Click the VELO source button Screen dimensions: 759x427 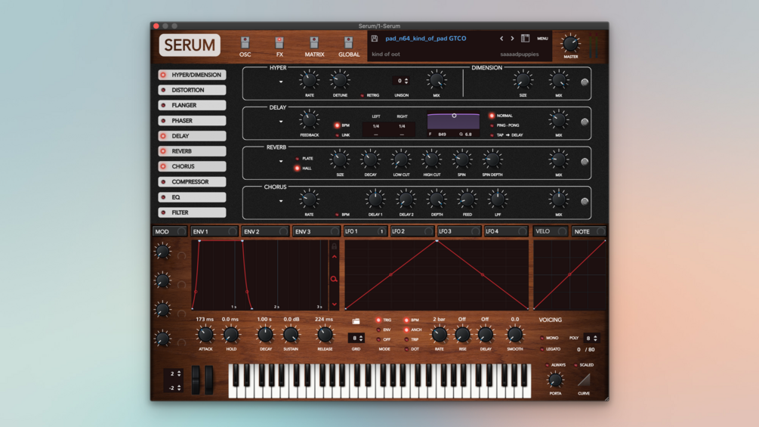550,231
